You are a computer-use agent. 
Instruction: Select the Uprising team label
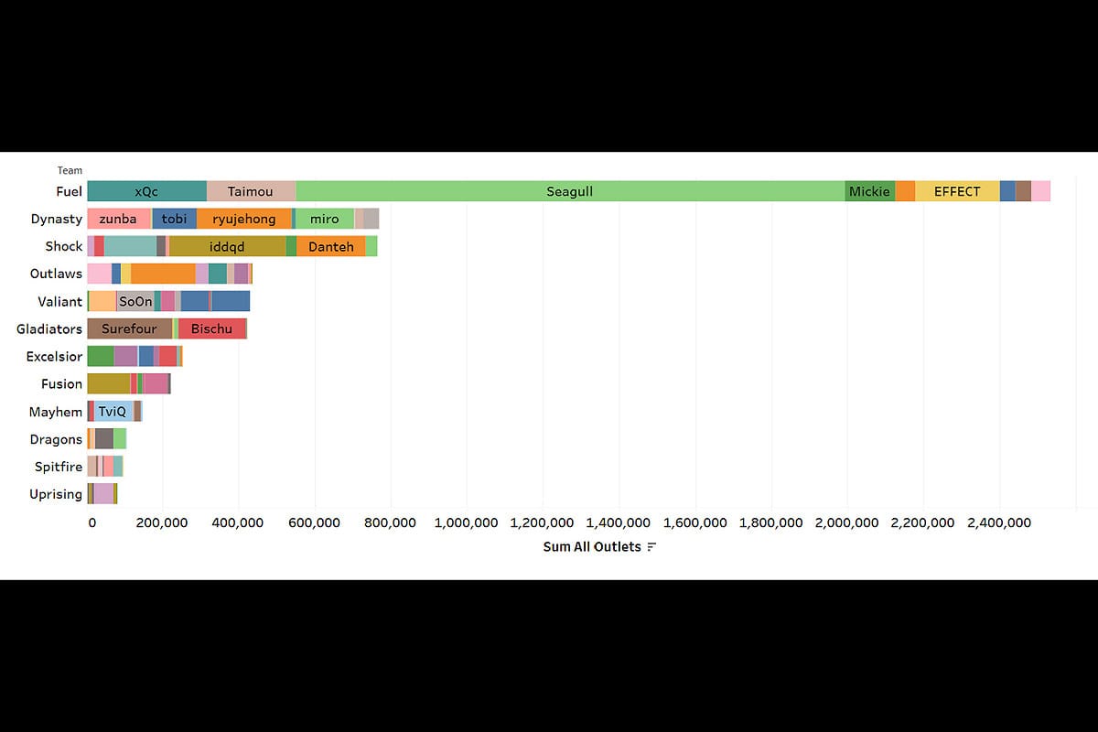(x=56, y=494)
